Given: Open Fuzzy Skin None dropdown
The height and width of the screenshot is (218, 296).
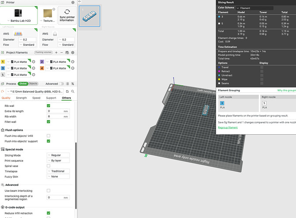Looking at the screenshot, I should pos(58,177).
